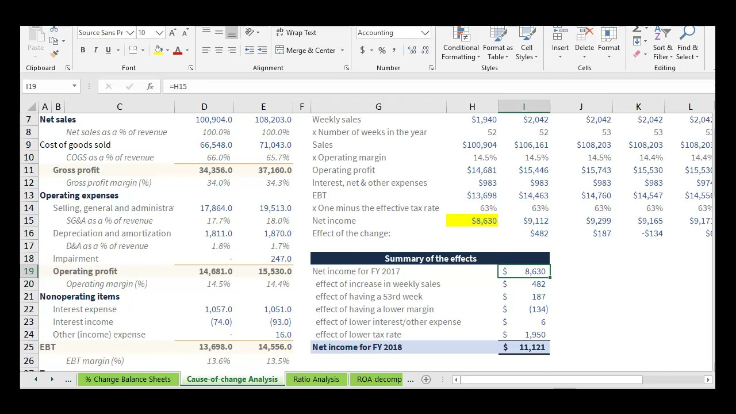The width and height of the screenshot is (736, 414).
Task: Open the Name Box dropdown arrow
Action: pyautogui.click(x=74, y=86)
